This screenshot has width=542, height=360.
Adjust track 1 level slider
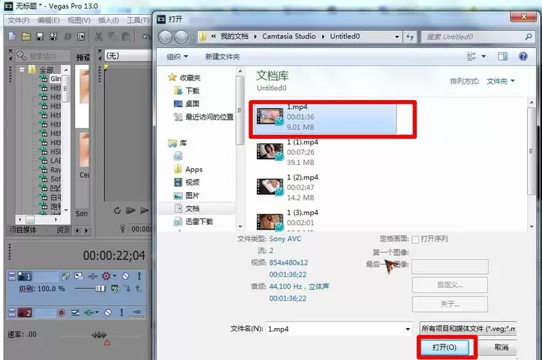tap(100, 288)
